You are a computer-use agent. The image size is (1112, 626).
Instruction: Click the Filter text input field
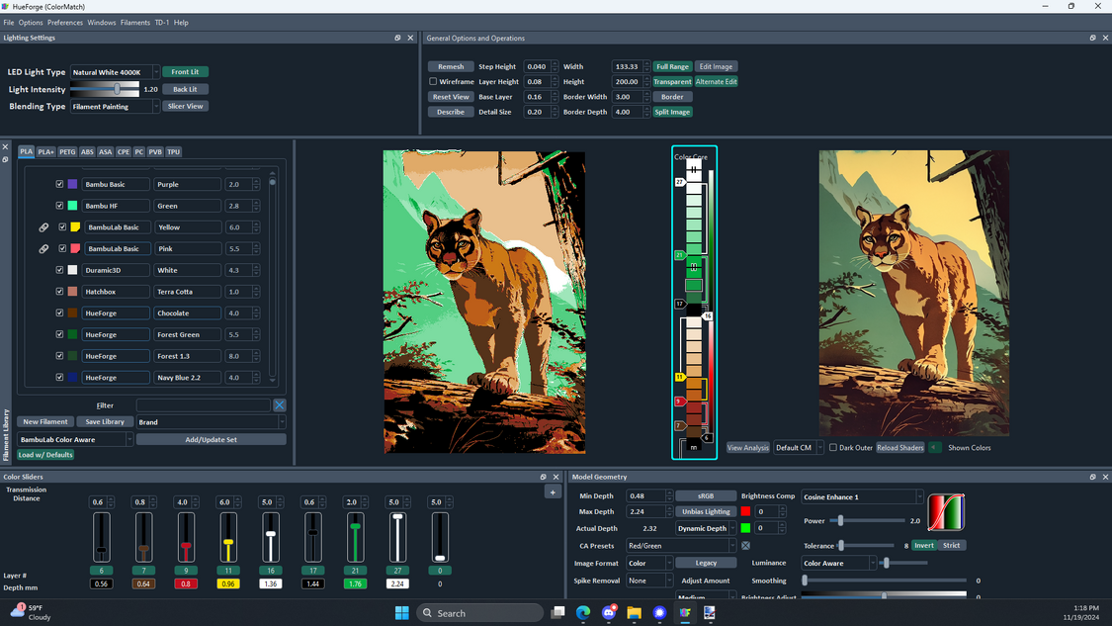203,404
